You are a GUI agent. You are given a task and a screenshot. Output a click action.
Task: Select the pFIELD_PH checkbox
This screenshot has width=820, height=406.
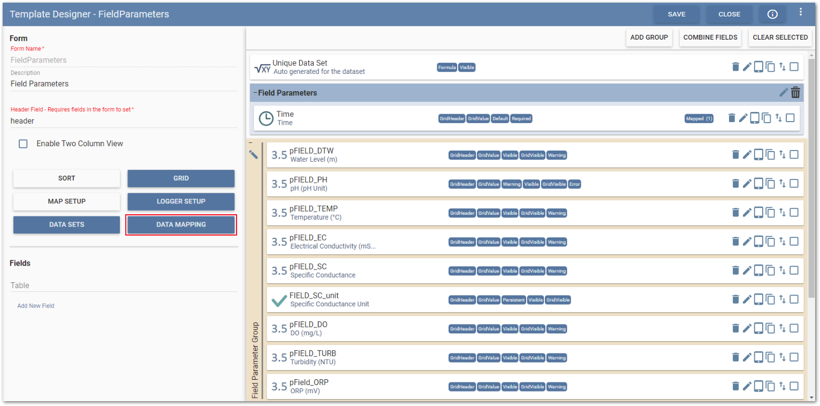coord(794,183)
